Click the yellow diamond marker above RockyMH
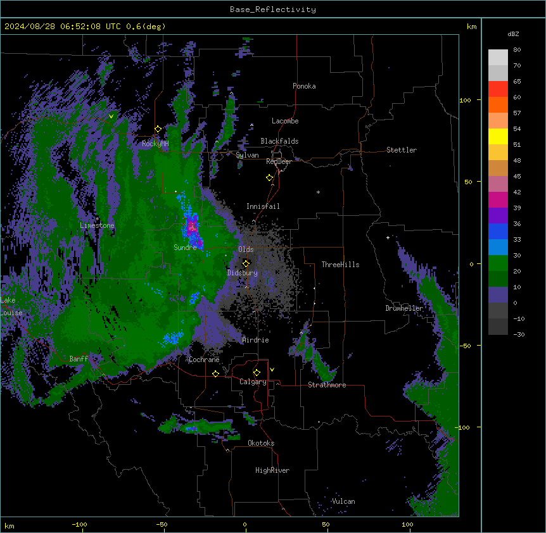Viewport: 546px width, 533px height. pyautogui.click(x=158, y=129)
